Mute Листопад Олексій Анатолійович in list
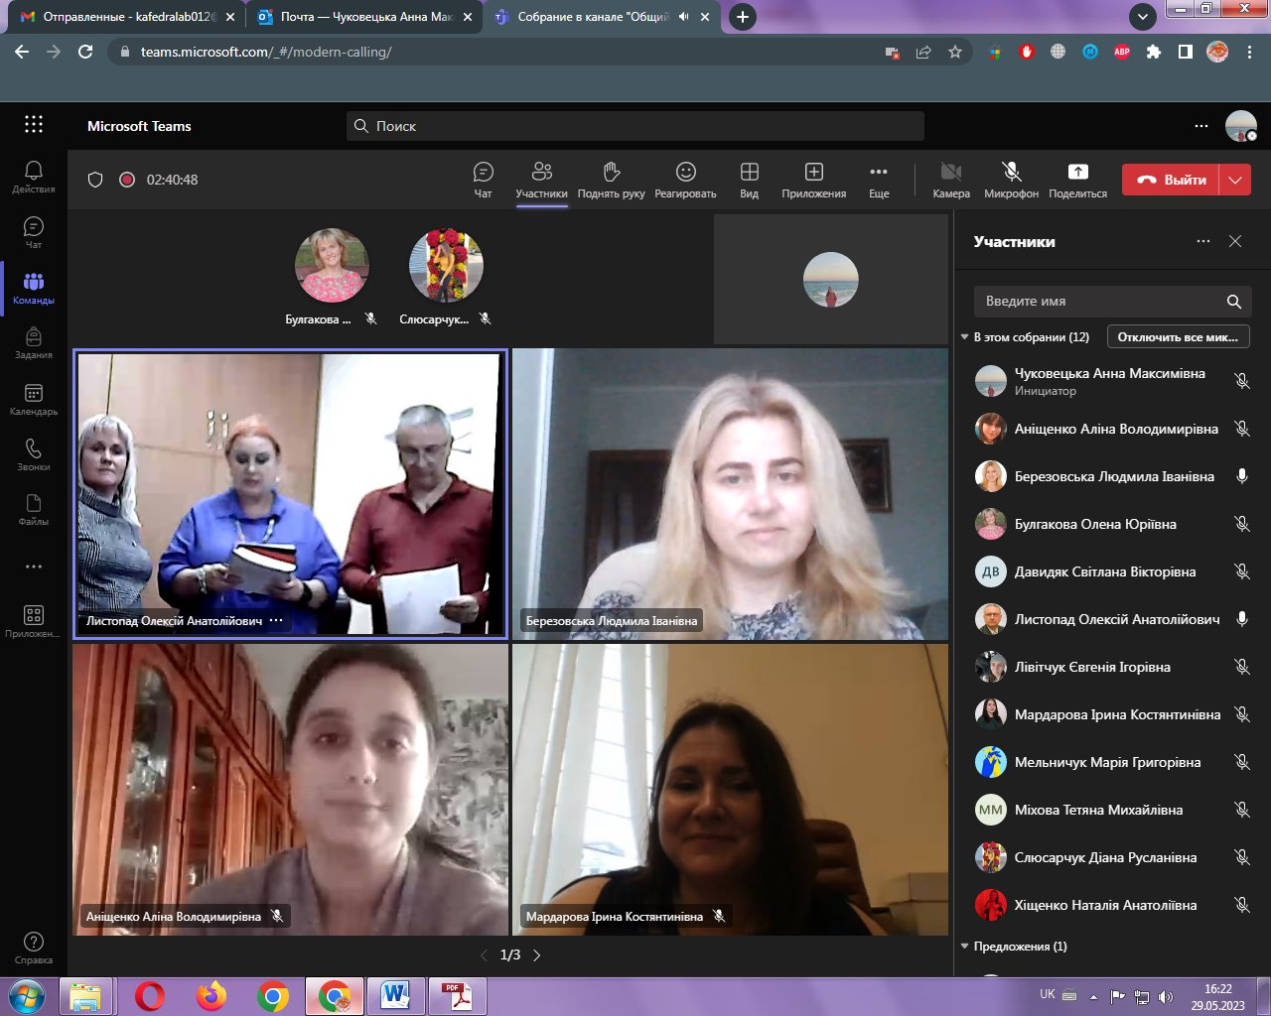Viewport: 1271px width, 1016px height. coord(1241,619)
